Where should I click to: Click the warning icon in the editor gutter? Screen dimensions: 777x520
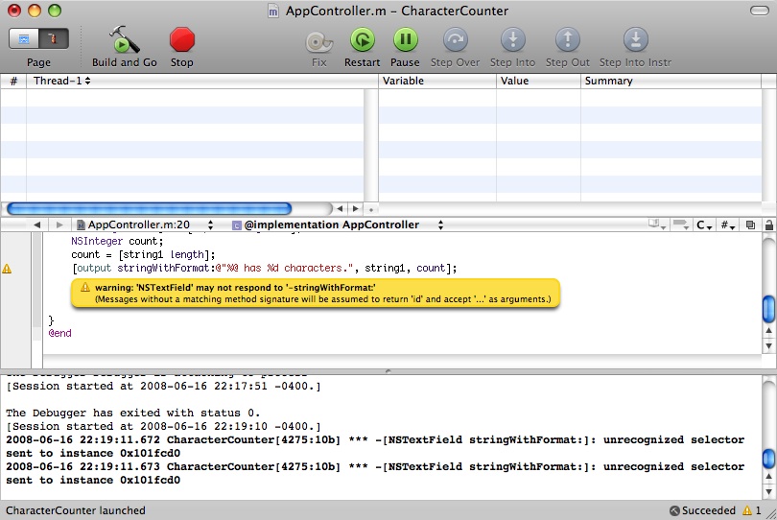tap(7, 269)
